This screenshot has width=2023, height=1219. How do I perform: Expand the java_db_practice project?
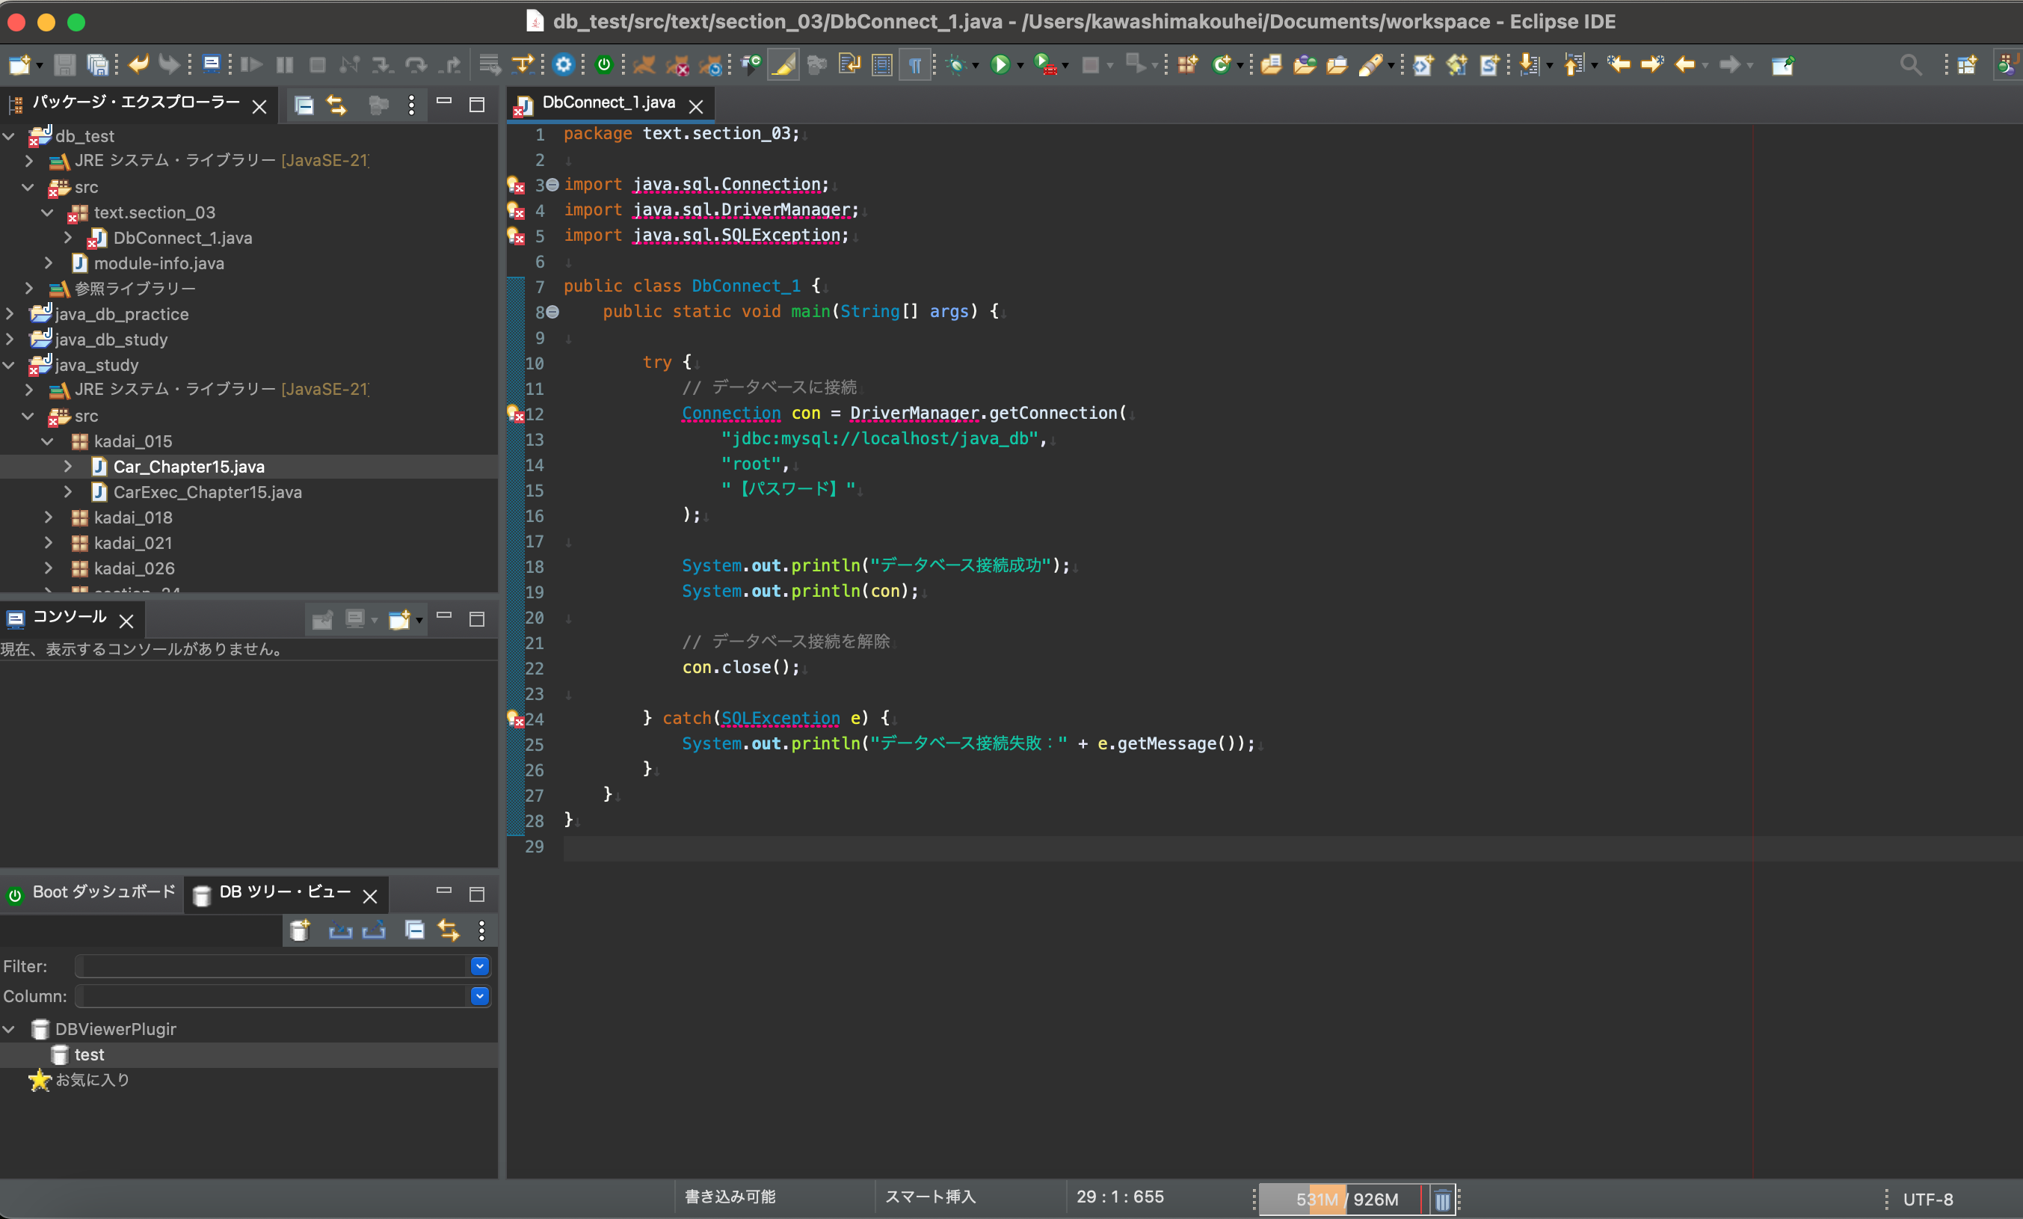click(10, 314)
